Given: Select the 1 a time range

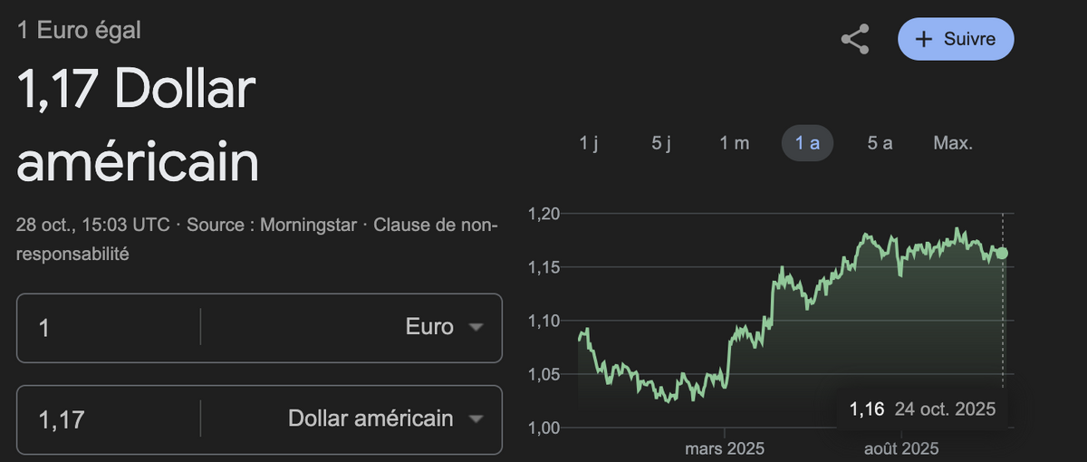Looking at the screenshot, I should coord(807,143).
